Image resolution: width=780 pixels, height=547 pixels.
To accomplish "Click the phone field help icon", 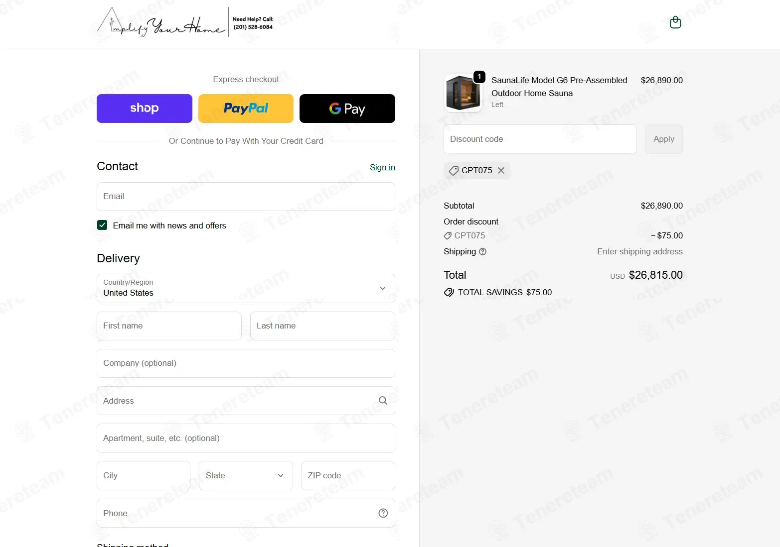I will point(383,513).
